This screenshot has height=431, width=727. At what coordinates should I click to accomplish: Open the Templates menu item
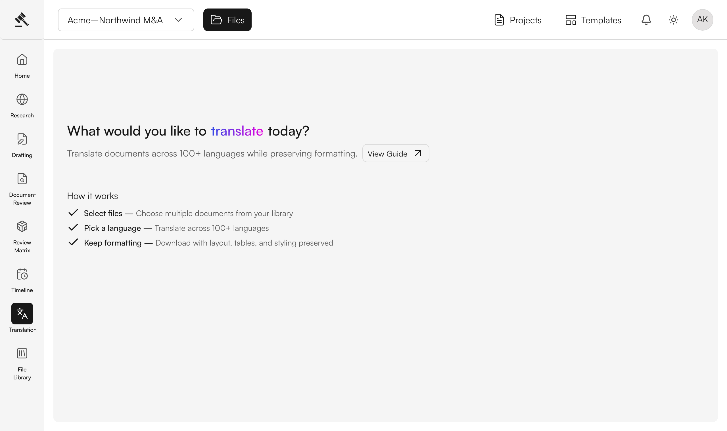[x=593, y=20]
